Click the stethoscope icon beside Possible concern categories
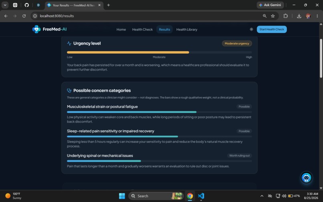323x202 pixels. tap(69, 91)
